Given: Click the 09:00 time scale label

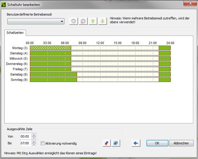Looking at the screenshot, I should [83, 43].
